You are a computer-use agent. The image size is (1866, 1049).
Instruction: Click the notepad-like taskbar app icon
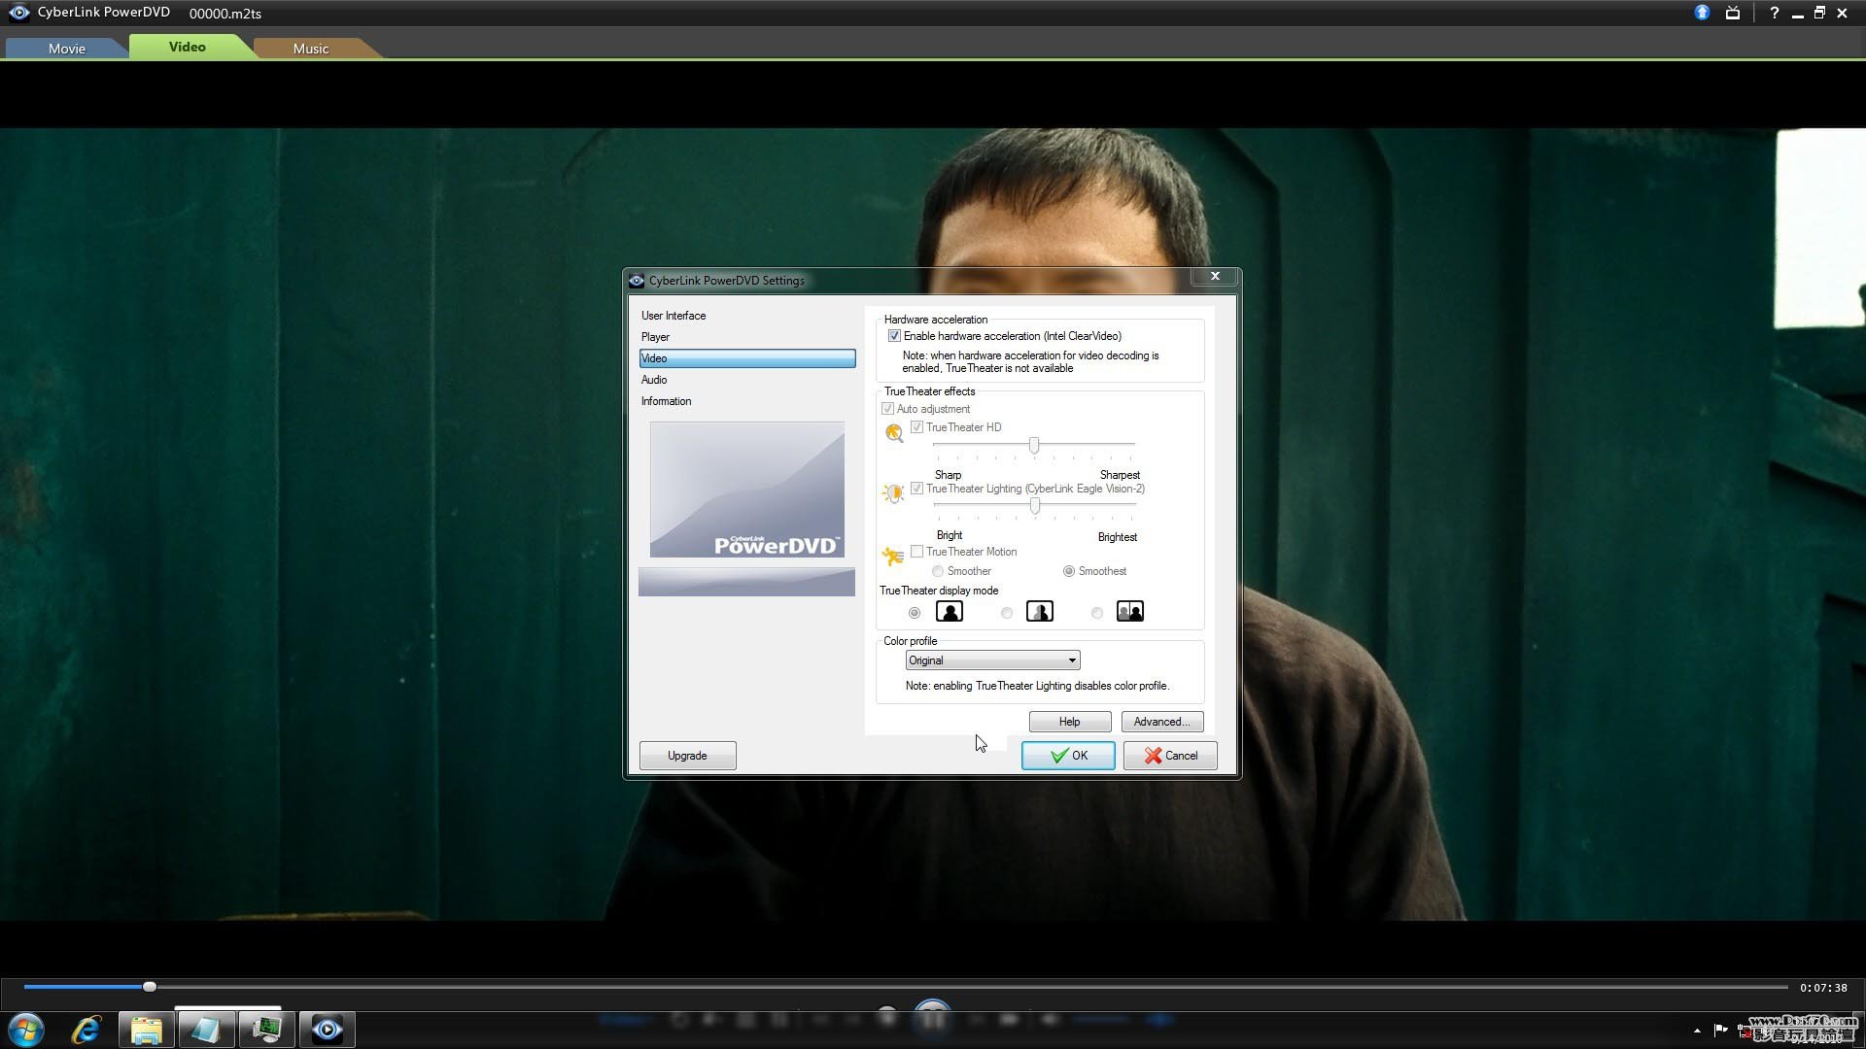[206, 1030]
